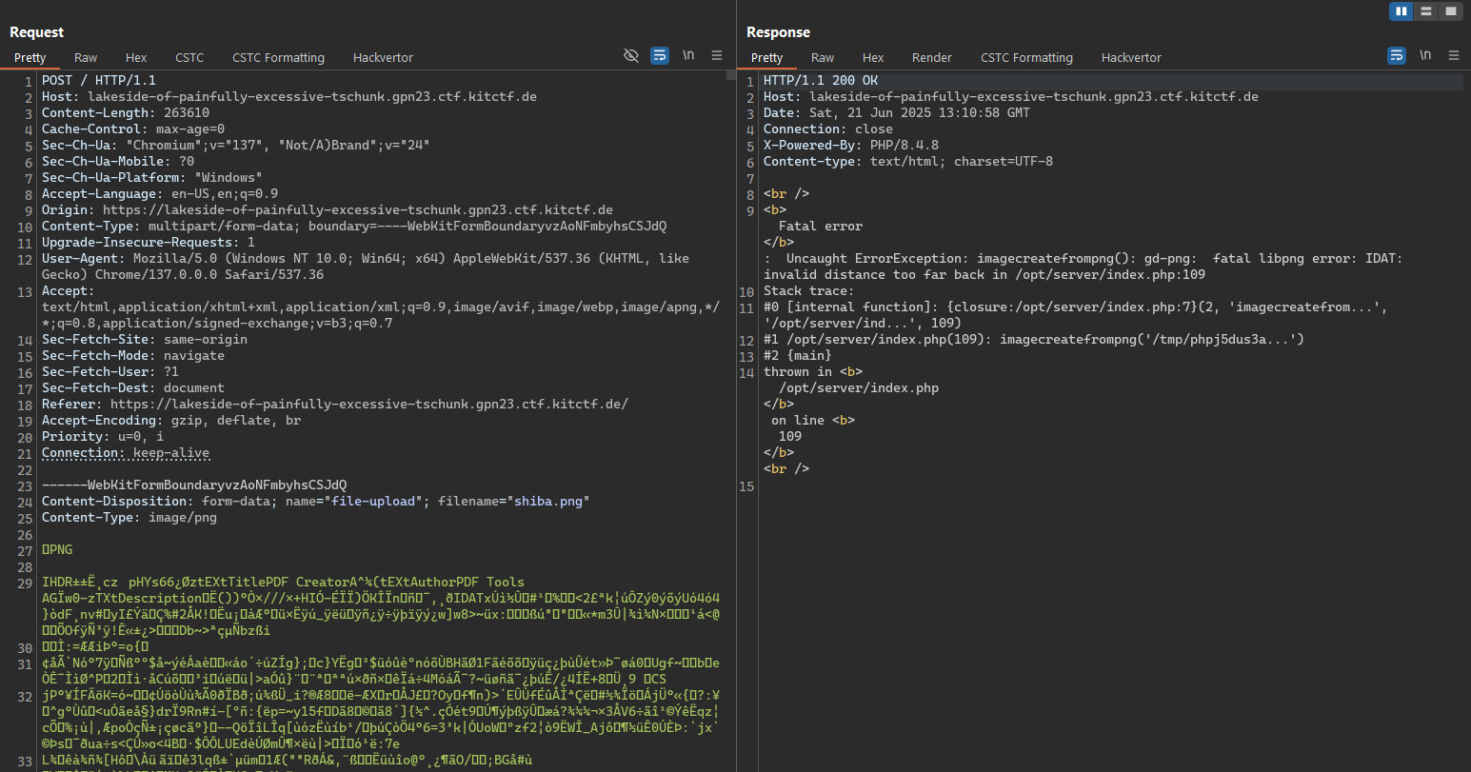Click the 'Stack trace:' line in response
1471x772 pixels.
809,290
